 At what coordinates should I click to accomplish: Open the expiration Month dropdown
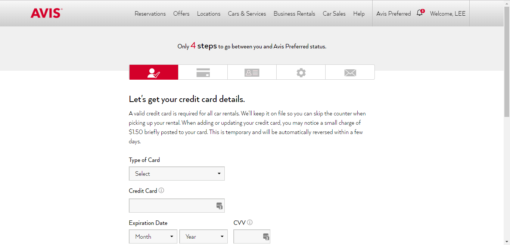[x=153, y=236]
